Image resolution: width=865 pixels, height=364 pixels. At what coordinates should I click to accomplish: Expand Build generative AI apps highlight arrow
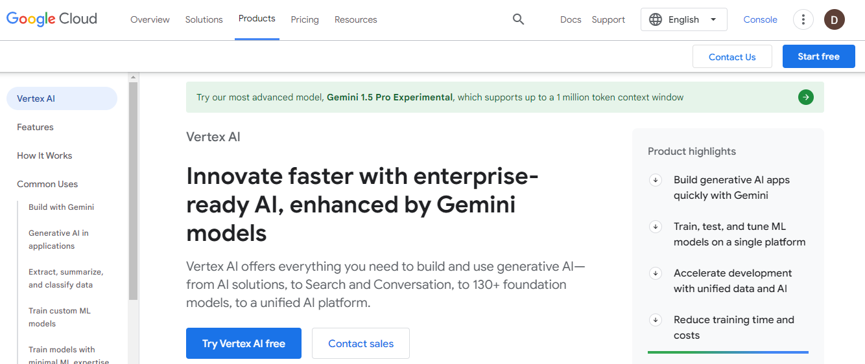tap(656, 180)
